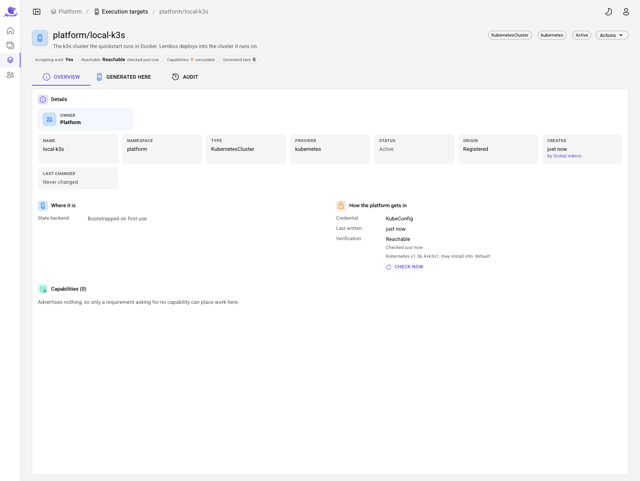Open the Platform owner card

[85, 119]
